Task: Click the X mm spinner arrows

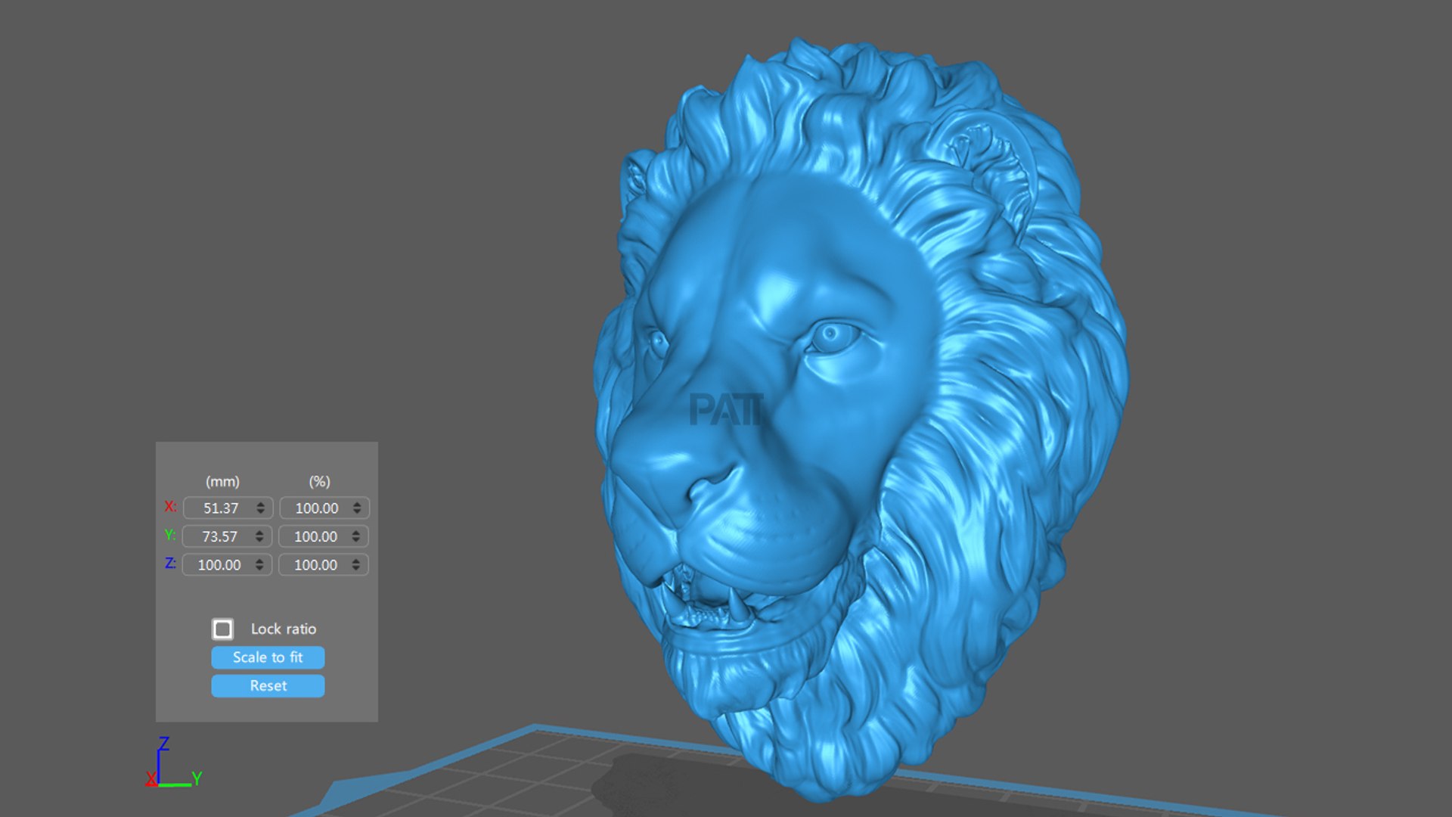Action: pyautogui.click(x=260, y=508)
